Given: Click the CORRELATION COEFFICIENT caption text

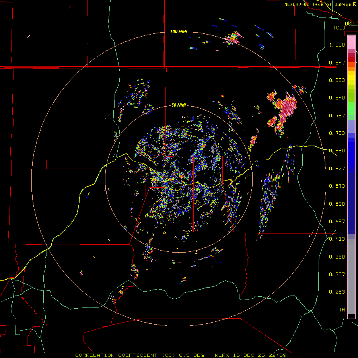Looking at the screenshot, I should [x=116, y=355].
